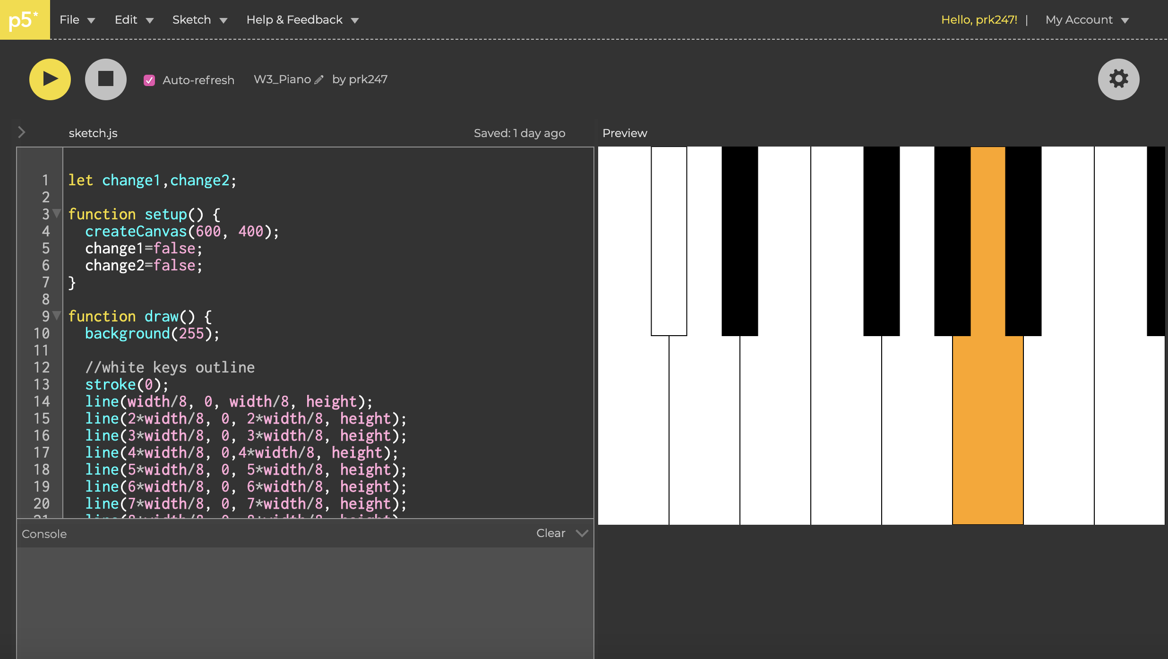This screenshot has width=1168, height=659.
Task: Click the Preview panel heading
Action: click(x=625, y=133)
